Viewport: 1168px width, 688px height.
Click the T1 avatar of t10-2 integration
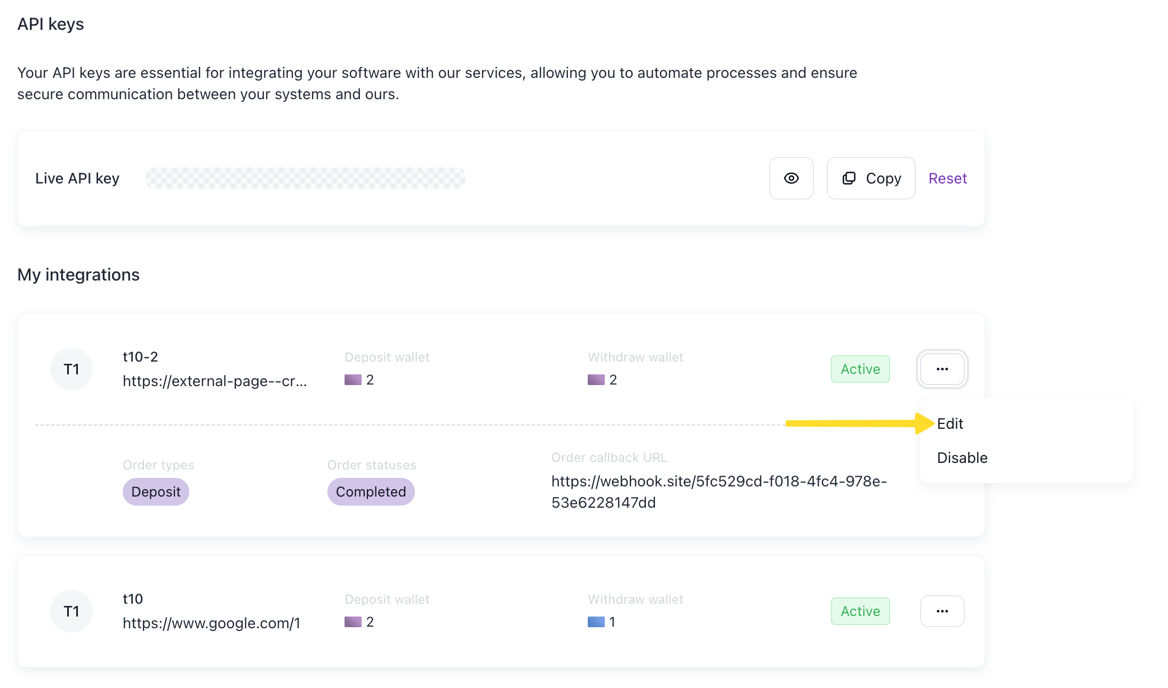(71, 369)
